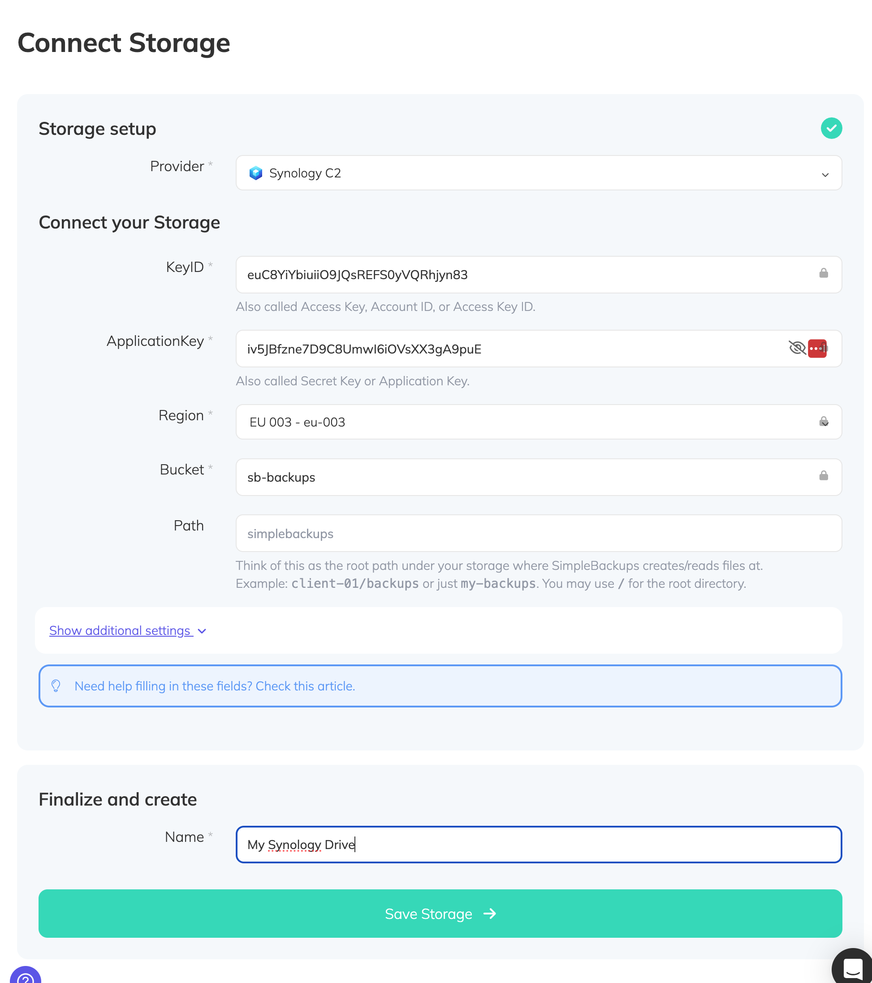872x983 pixels.
Task: Expand Show additional settings
Action: [x=120, y=630]
